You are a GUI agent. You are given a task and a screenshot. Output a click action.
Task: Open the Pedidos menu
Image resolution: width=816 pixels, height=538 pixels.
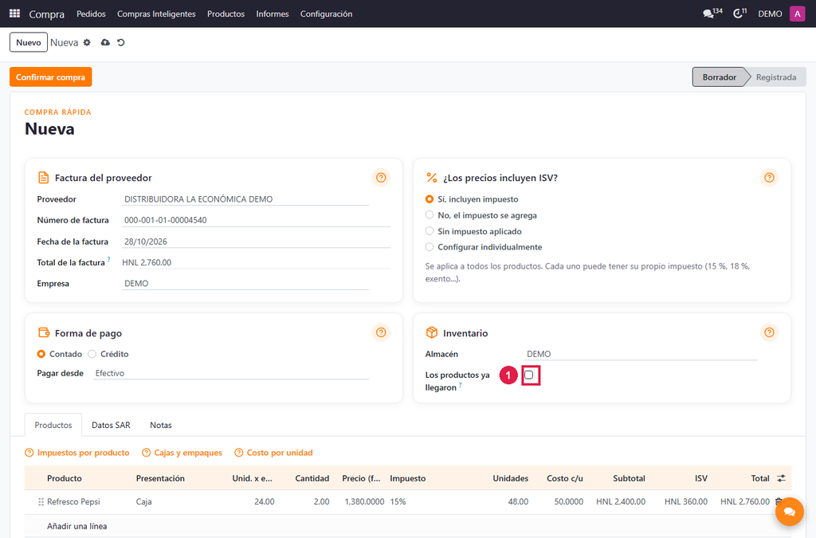click(x=91, y=14)
